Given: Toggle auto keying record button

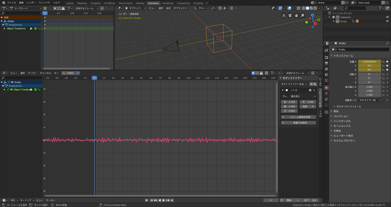Looking at the screenshot, I should pos(147,200).
